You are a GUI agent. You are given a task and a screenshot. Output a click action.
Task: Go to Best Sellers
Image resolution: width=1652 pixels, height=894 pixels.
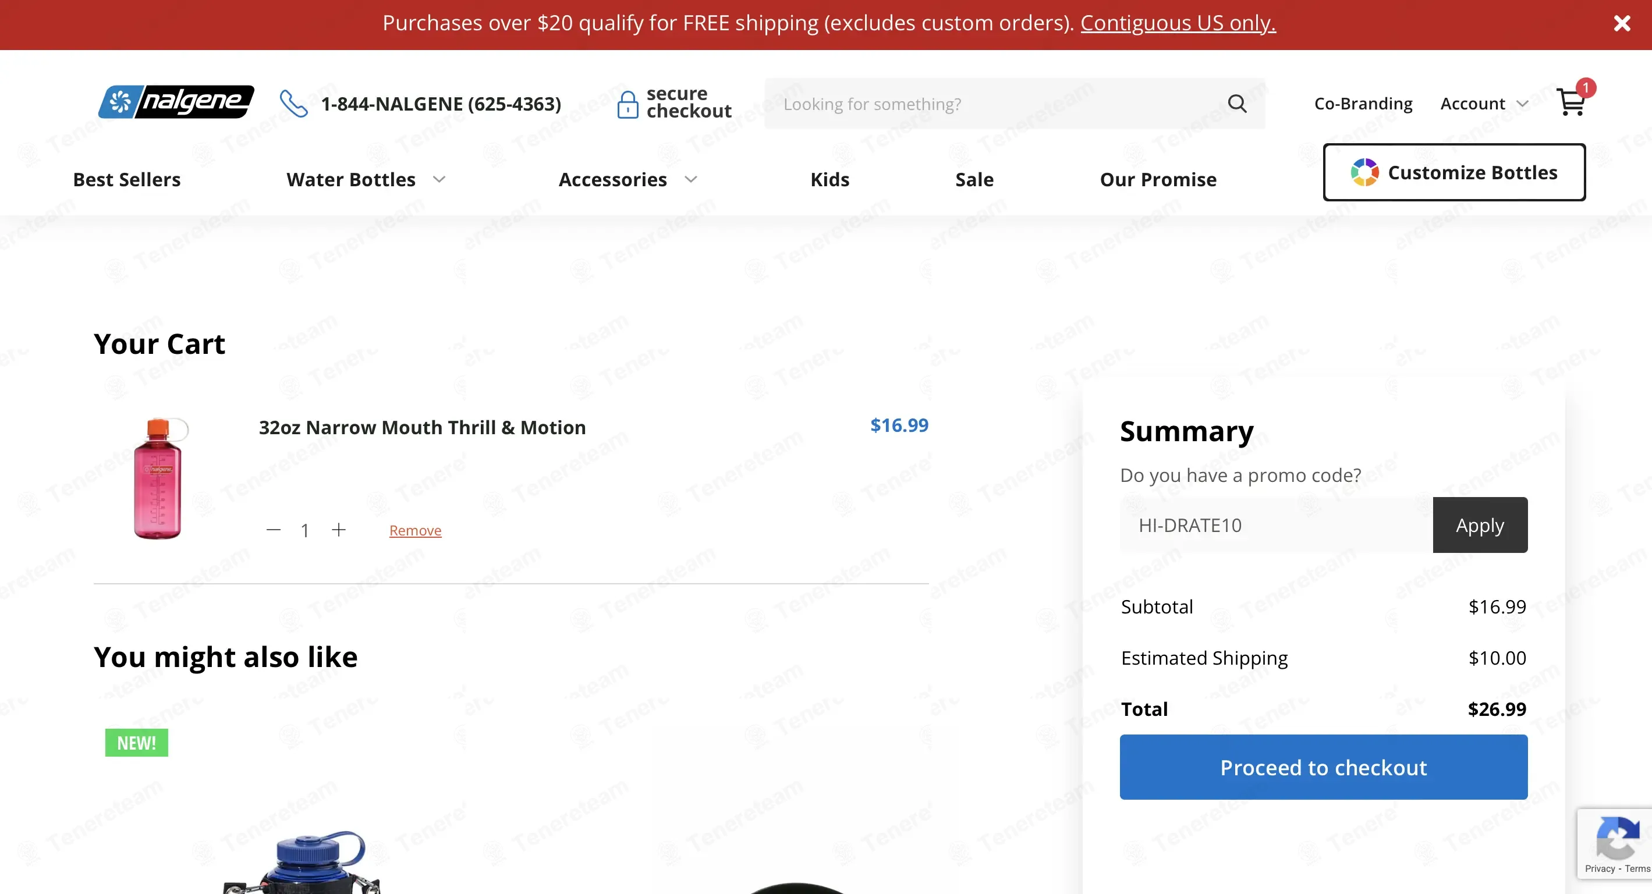coord(127,180)
